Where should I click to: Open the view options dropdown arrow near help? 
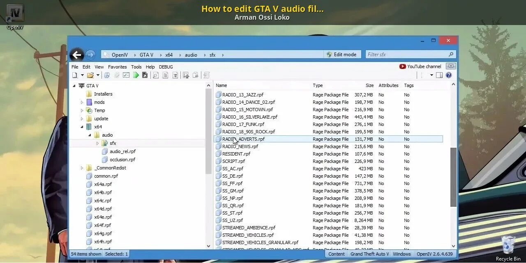431,75
